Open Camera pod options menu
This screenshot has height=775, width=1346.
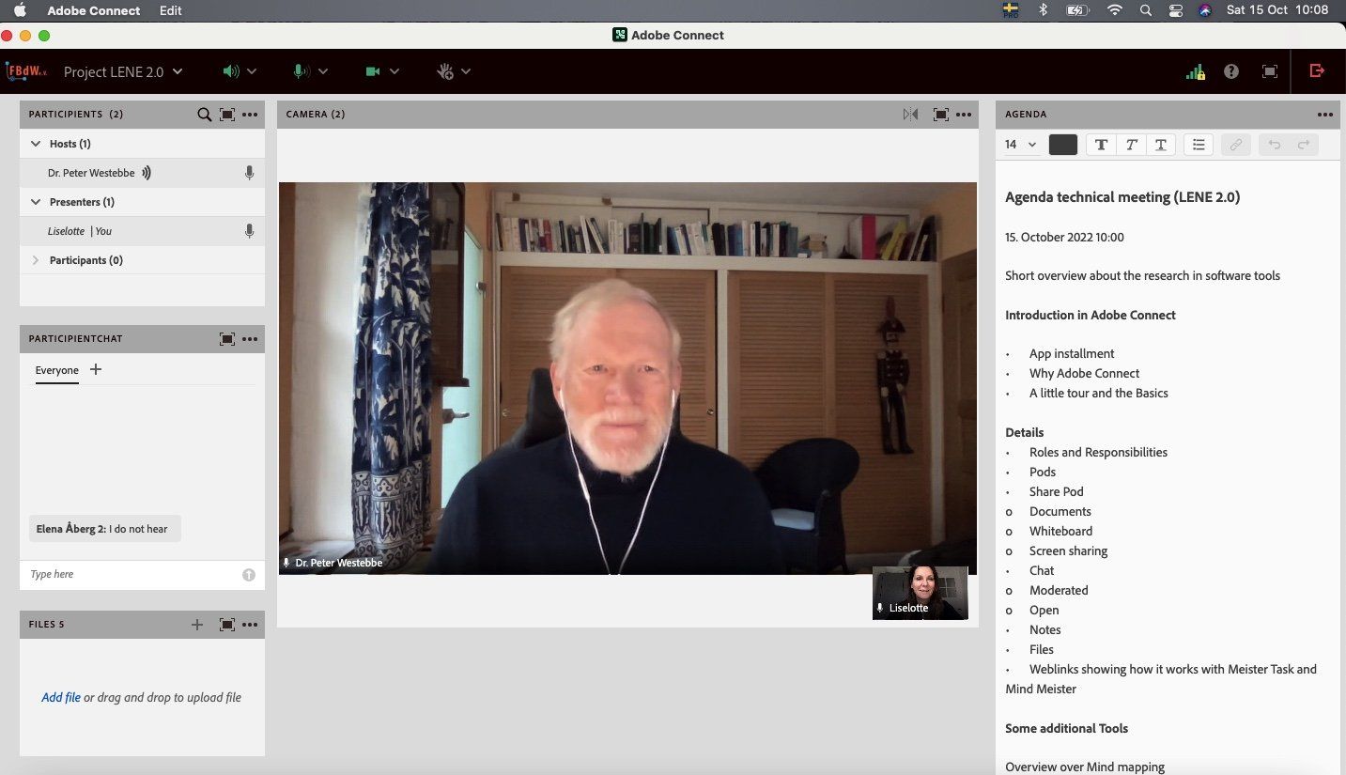964,115
